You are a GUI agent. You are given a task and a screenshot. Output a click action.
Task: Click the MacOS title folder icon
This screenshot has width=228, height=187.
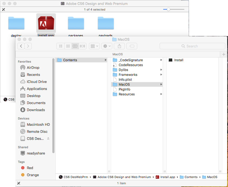(114, 39)
